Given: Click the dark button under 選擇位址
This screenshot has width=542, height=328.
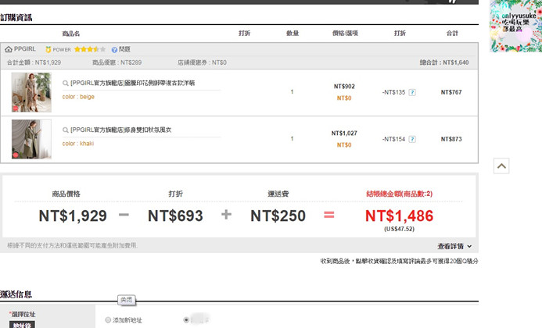Looking at the screenshot, I should click(22, 325).
